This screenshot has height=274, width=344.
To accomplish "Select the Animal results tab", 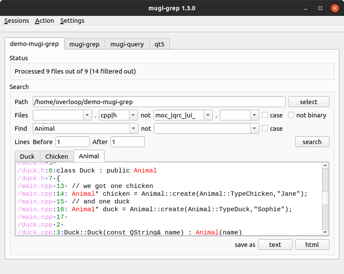I will point(89,156).
